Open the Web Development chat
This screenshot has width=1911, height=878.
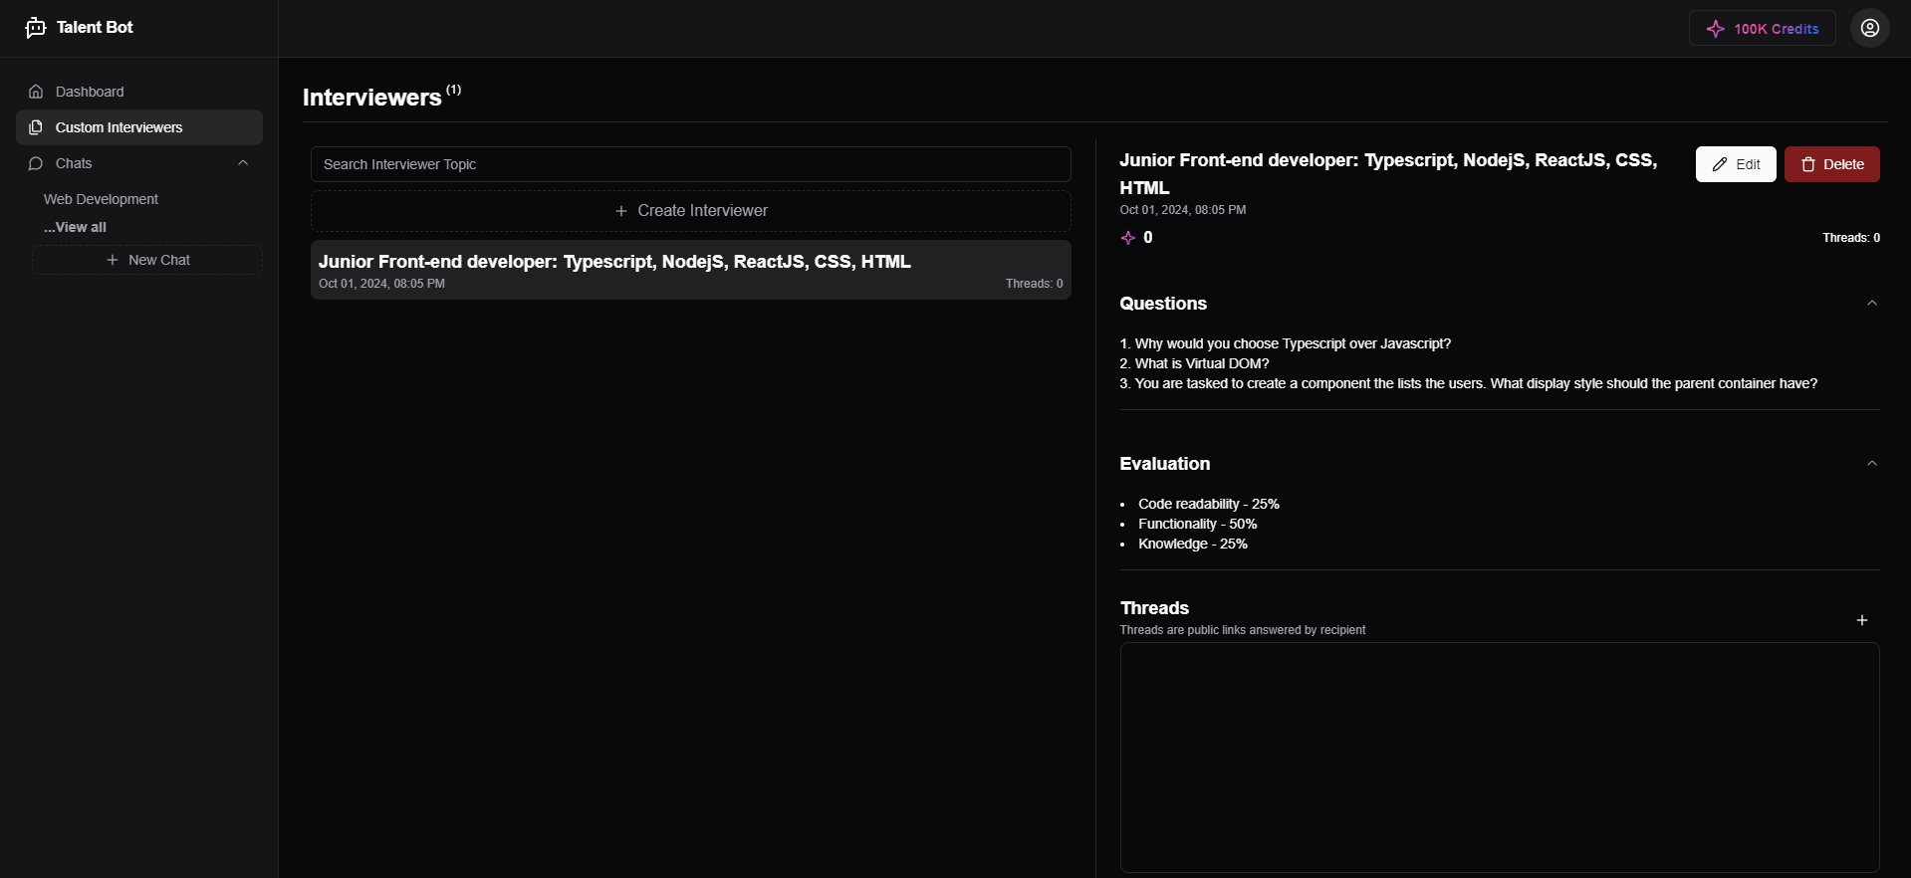(x=101, y=199)
